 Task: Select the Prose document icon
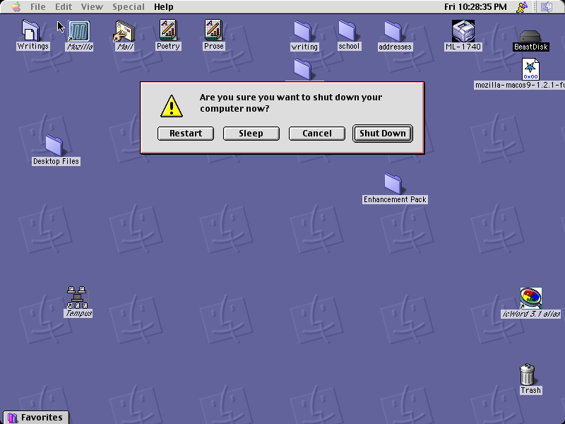214,30
